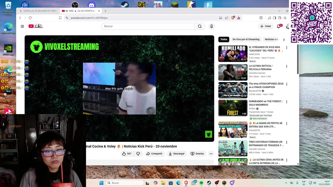Open WhatsApp from the taskbar
Screen dimensions: 333x187
pyautogui.click(x=194, y=183)
